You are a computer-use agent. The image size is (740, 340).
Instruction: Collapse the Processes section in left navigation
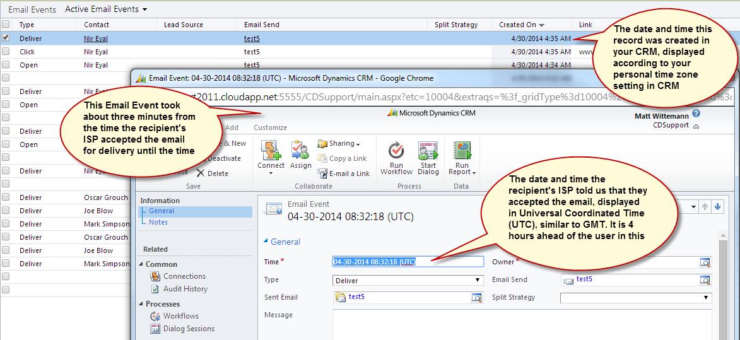pyautogui.click(x=141, y=304)
